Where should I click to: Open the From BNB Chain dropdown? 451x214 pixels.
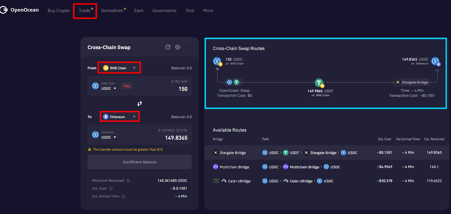coord(119,68)
